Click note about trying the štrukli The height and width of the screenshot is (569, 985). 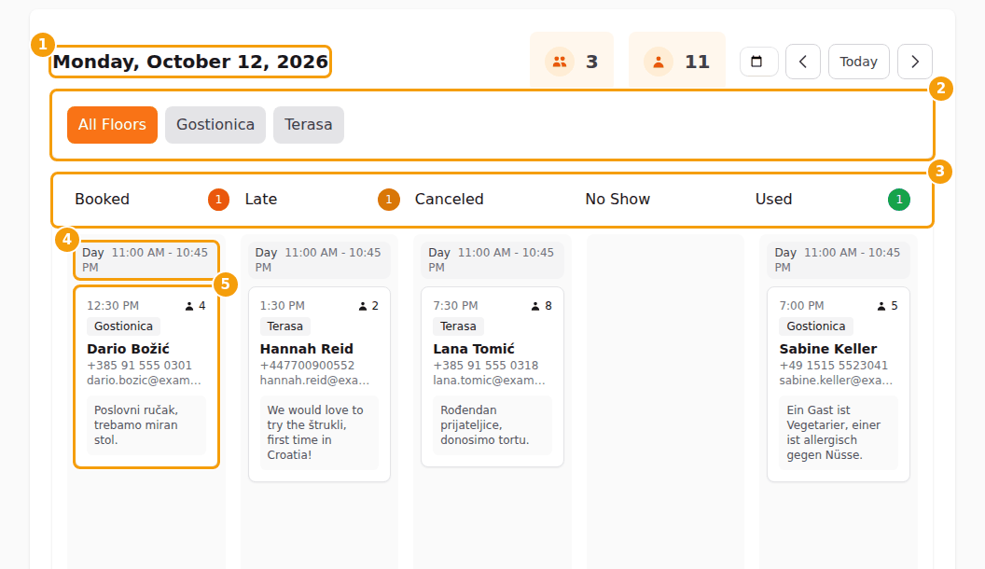[x=319, y=433]
